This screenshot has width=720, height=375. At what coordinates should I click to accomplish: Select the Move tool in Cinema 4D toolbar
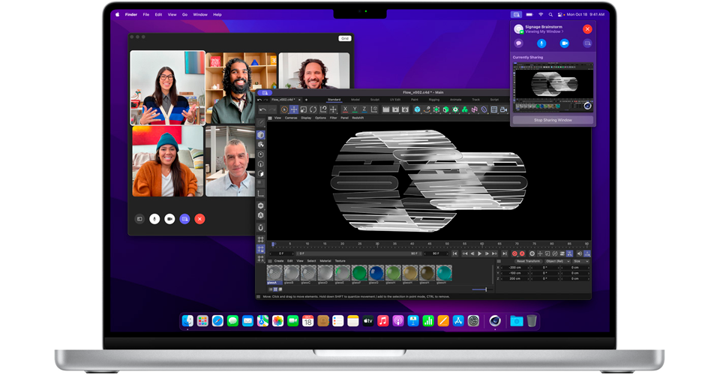coord(294,109)
